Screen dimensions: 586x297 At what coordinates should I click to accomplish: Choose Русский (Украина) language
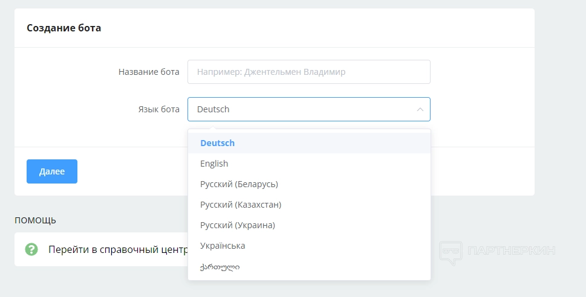238,225
